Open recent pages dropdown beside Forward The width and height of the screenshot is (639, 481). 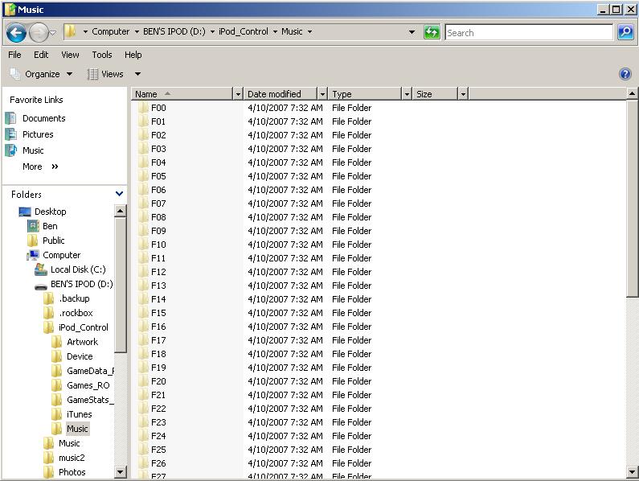point(53,32)
